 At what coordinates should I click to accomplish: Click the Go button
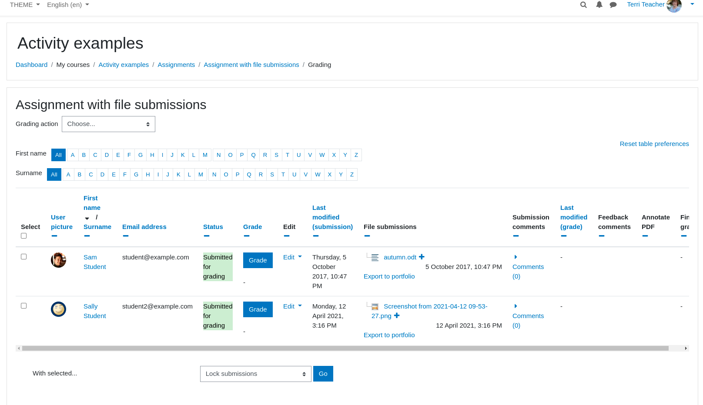pyautogui.click(x=323, y=374)
